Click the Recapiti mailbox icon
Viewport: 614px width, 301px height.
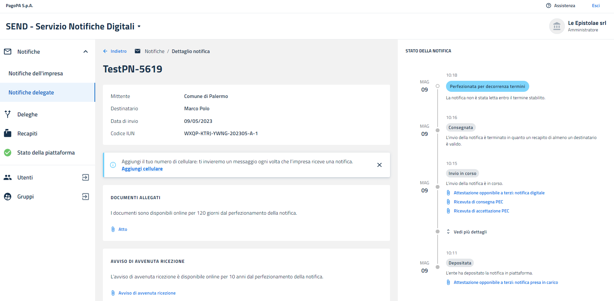[8, 133]
